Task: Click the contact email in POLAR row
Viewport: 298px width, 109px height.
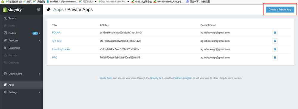Action: click(215, 32)
